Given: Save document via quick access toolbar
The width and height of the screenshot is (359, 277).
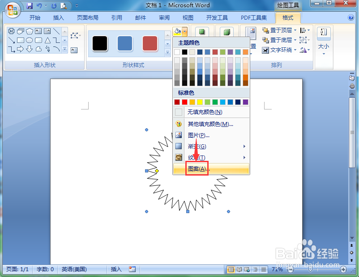Looking at the screenshot, I should [30, 6].
